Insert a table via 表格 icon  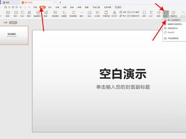tap(8, 12)
